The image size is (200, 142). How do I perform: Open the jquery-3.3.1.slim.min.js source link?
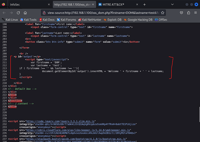[x=61, y=121]
